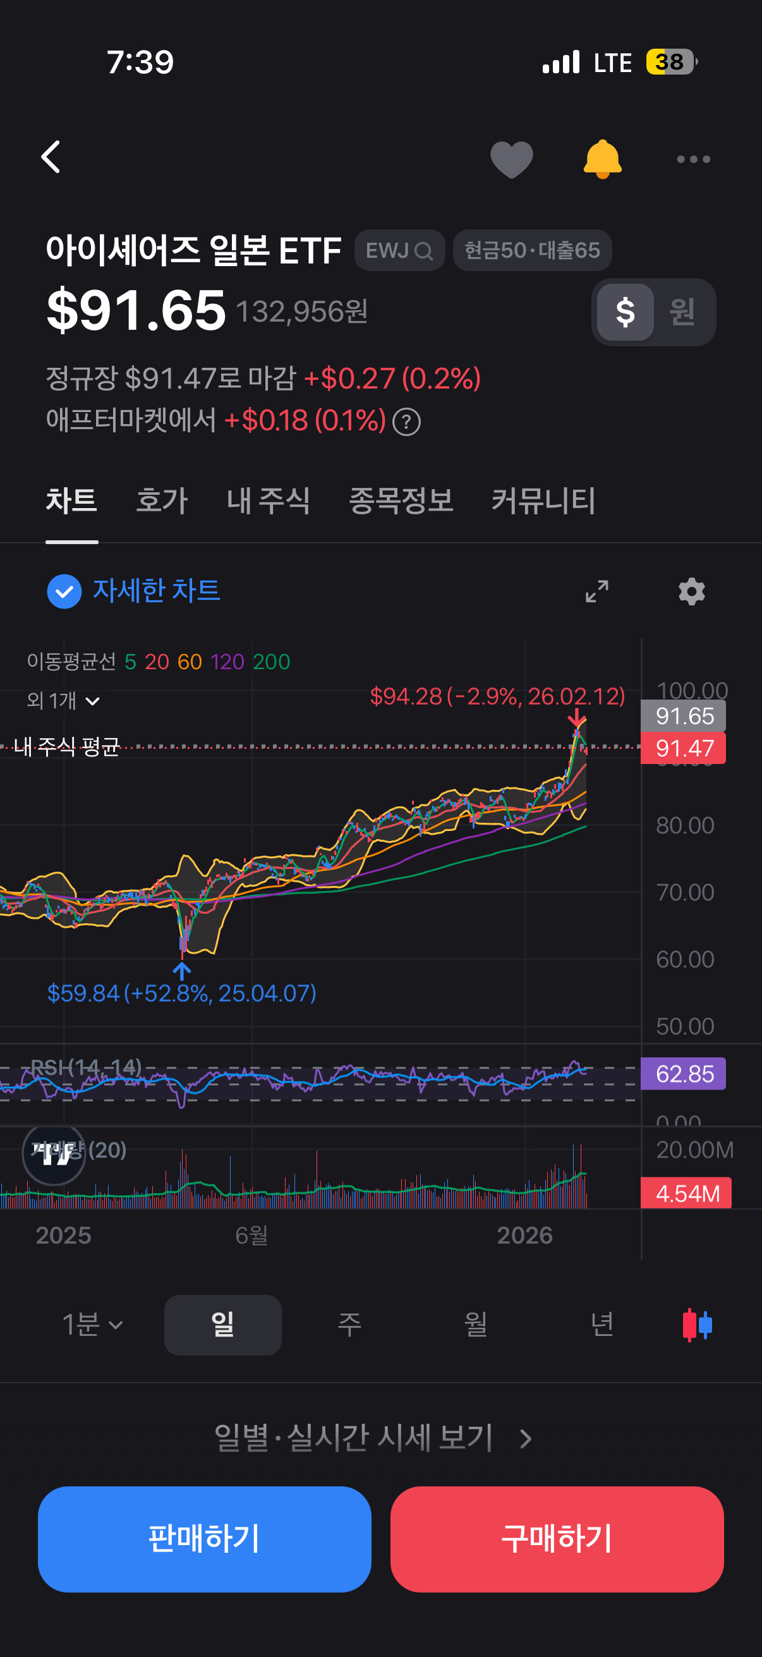Screen dimensions: 762x1657
Task: Expand chart to fullscreen
Action: [x=596, y=591]
